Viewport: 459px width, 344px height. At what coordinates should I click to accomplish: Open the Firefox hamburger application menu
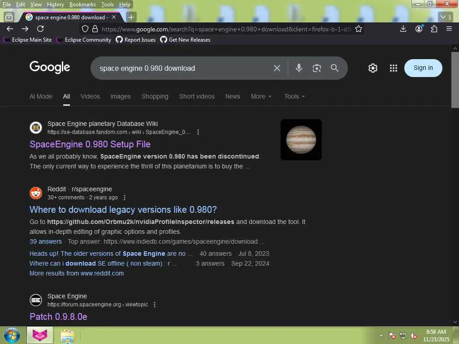pyautogui.click(x=449, y=29)
